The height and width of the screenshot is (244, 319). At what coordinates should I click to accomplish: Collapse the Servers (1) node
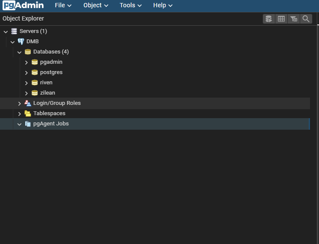coord(6,32)
